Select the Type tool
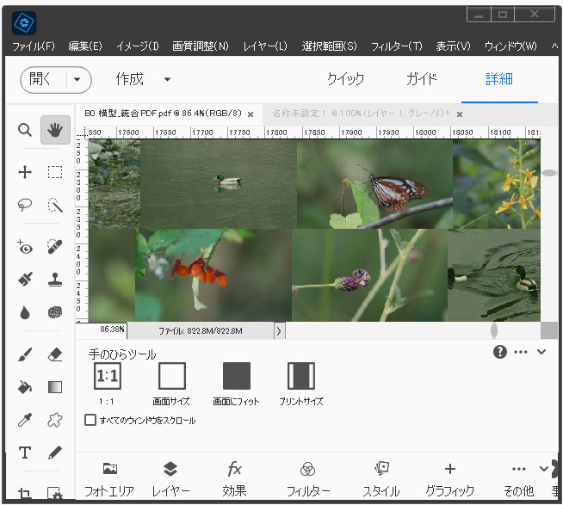The height and width of the screenshot is (505, 563). [25, 453]
